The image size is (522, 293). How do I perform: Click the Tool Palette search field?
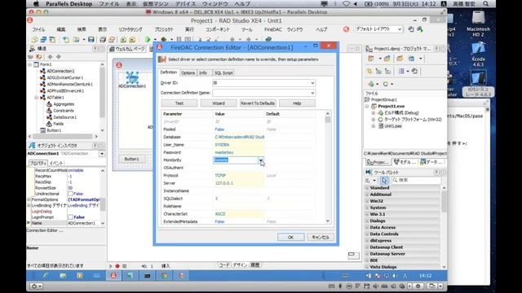pos(416,180)
